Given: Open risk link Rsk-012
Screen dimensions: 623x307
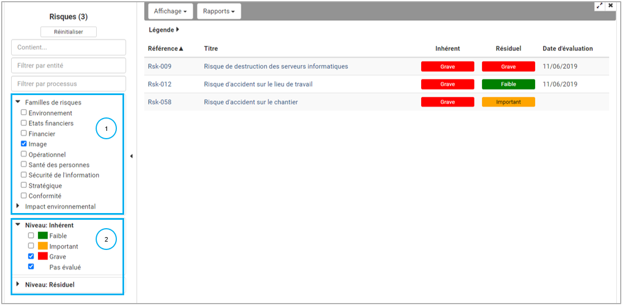Looking at the screenshot, I should 159,84.
